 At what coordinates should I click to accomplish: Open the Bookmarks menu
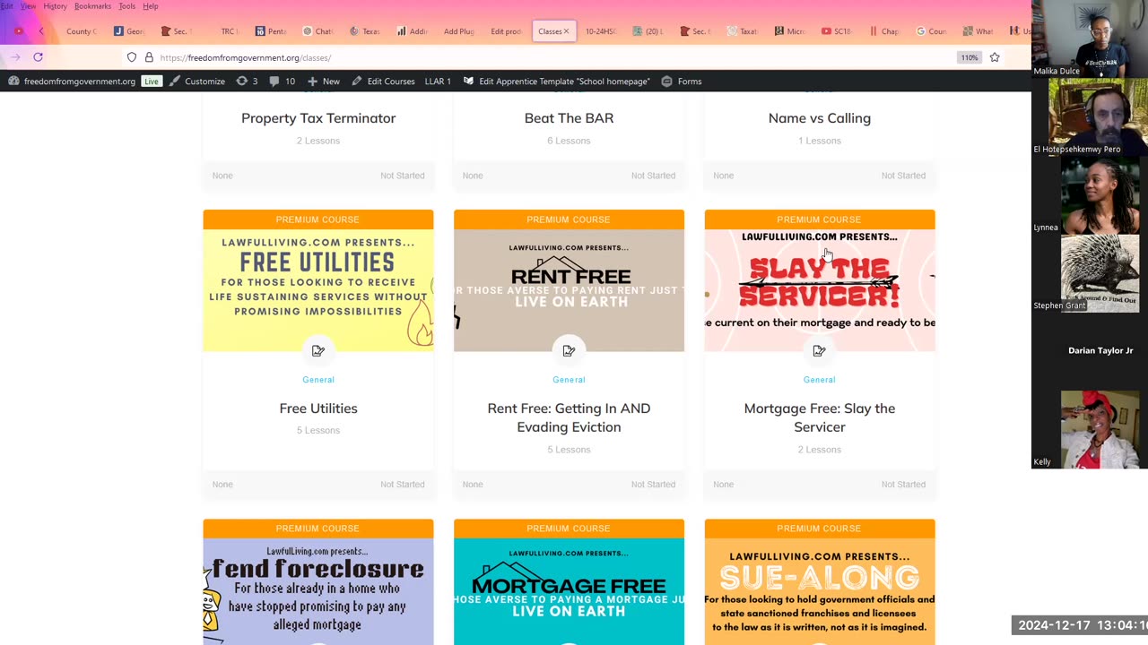click(x=92, y=6)
